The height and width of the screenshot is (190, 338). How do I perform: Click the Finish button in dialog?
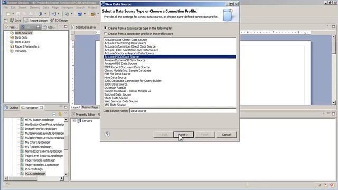click(205, 135)
